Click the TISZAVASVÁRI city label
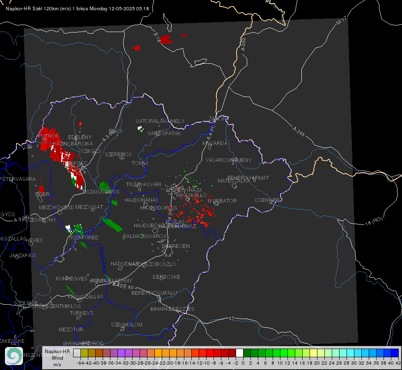The height and width of the screenshot is (370, 402). (x=144, y=184)
